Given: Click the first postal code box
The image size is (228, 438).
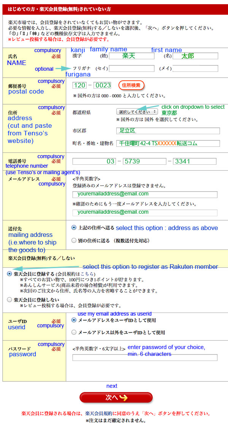Looking at the screenshot, I should [80, 85].
